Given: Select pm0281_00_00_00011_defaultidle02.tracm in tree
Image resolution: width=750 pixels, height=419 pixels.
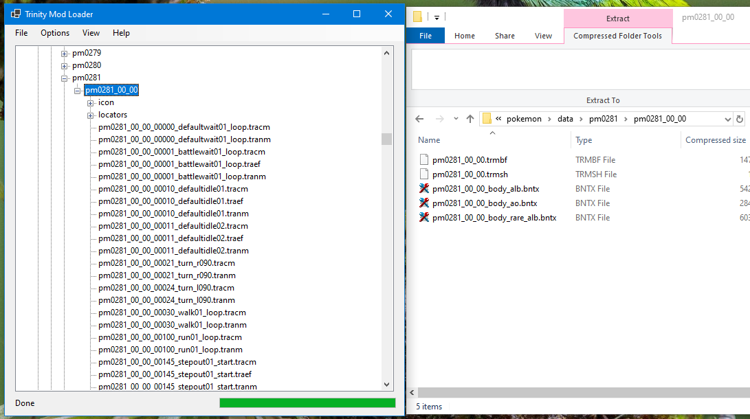Looking at the screenshot, I should point(173,226).
